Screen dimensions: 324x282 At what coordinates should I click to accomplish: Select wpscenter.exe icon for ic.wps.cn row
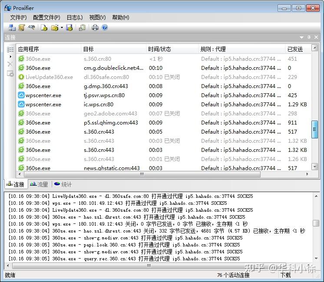click(x=21, y=104)
